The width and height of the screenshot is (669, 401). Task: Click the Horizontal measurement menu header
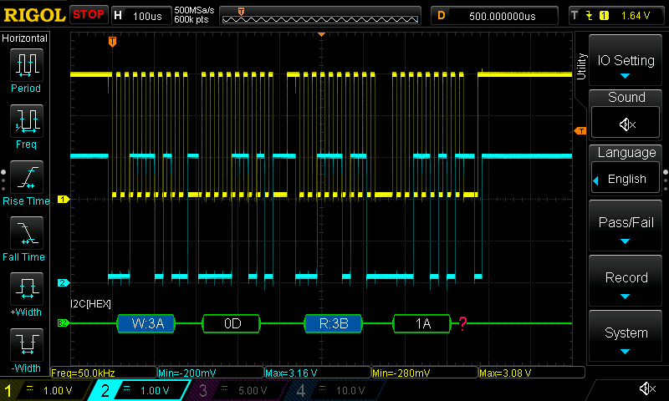pyautogui.click(x=25, y=38)
